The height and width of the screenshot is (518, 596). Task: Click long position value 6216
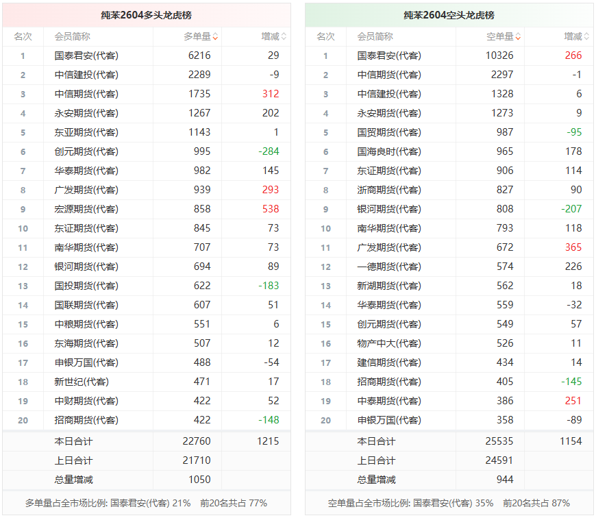click(x=199, y=56)
